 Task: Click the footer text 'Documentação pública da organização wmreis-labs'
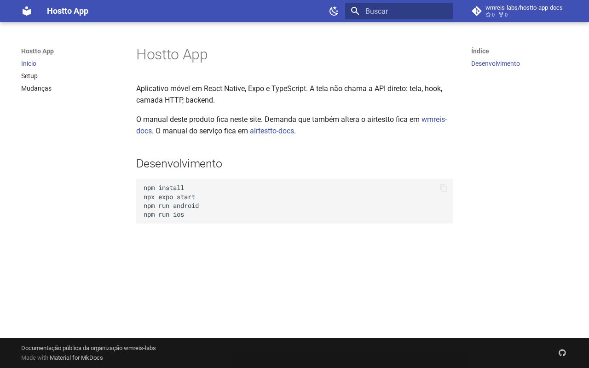[88, 348]
